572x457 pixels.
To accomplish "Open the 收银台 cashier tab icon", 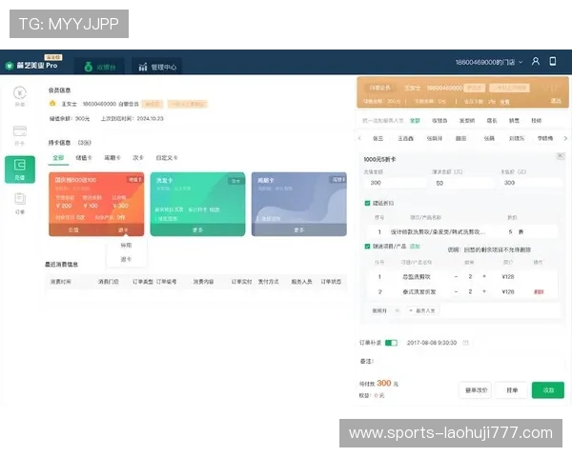I will (x=89, y=67).
